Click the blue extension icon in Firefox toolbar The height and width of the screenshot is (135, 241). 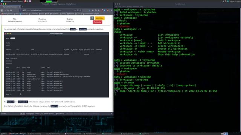coord(105,10)
